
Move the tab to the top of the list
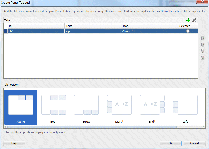[x=202, y=38]
